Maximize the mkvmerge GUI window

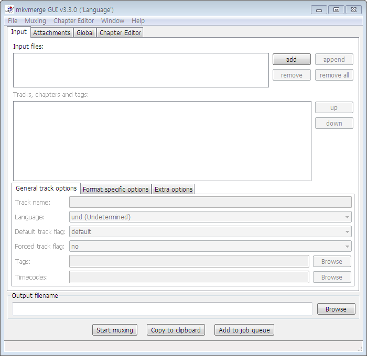click(x=336, y=10)
